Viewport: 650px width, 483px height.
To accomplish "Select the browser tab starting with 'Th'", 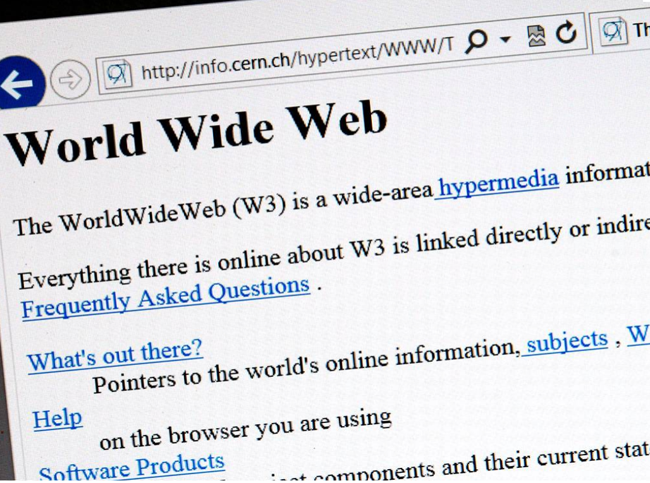I will click(622, 31).
